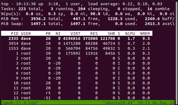Select process row with PID 3954
The width and height of the screenshot is (178, 105).
(x=77, y=43)
